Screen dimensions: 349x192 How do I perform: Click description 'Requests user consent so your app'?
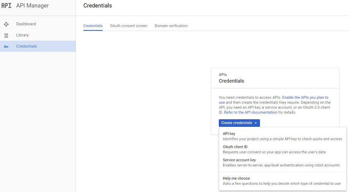[x=274, y=152]
